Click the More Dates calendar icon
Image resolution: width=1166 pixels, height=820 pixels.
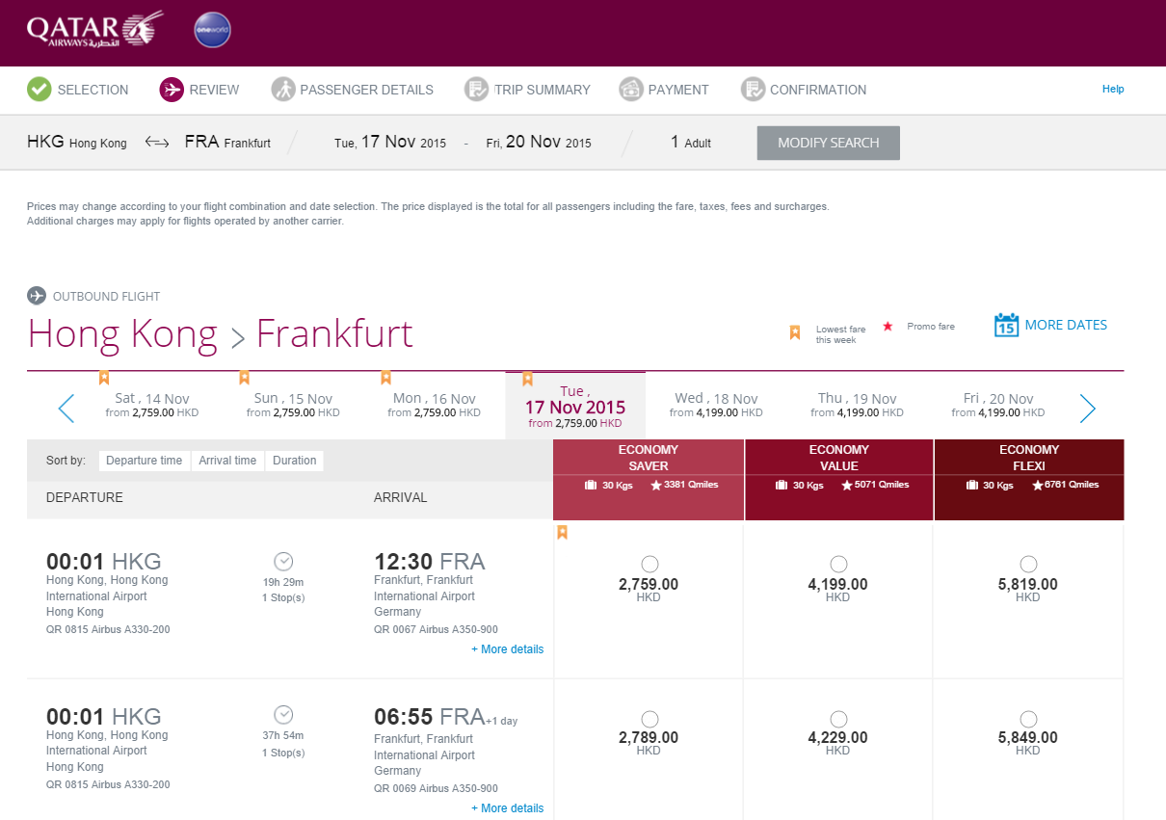1006,325
